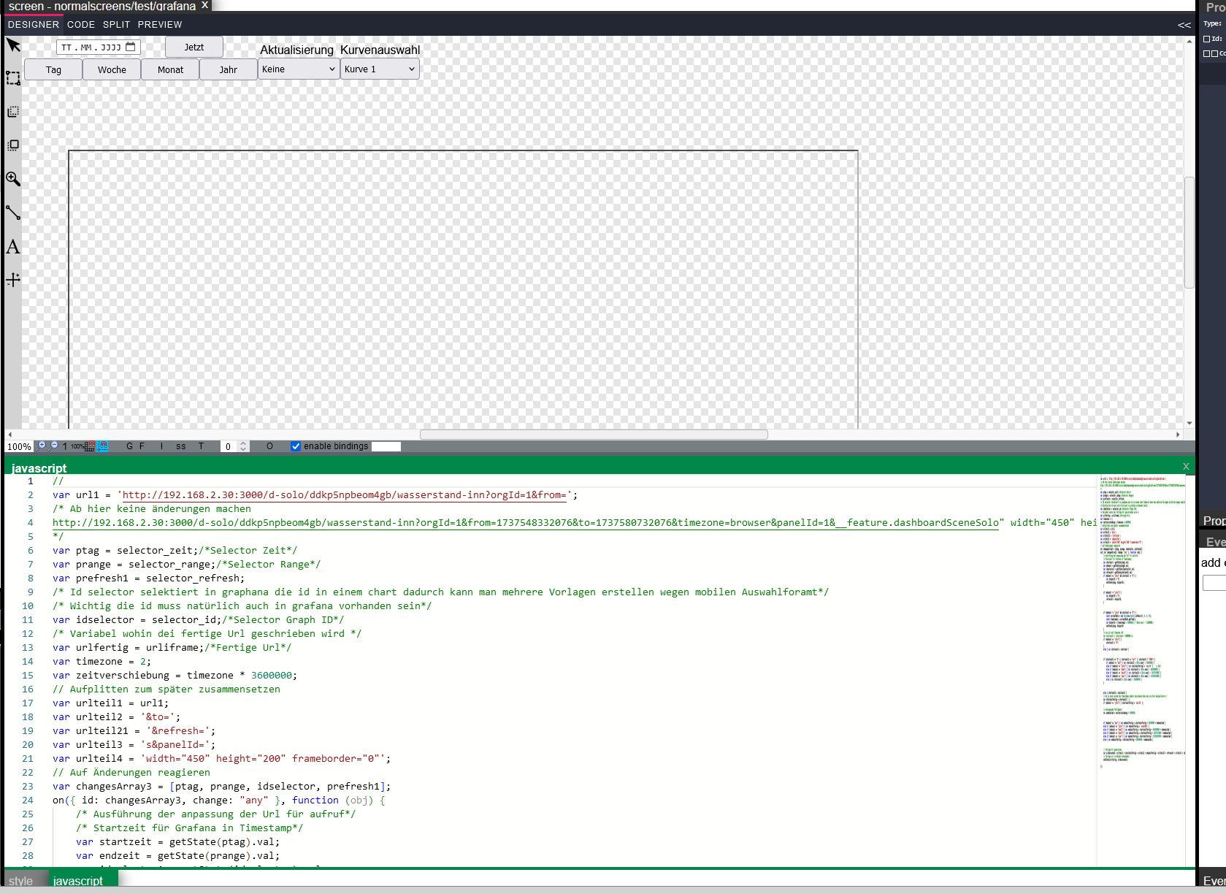
Task: Click the code minimap overview
Action: [1142, 621]
